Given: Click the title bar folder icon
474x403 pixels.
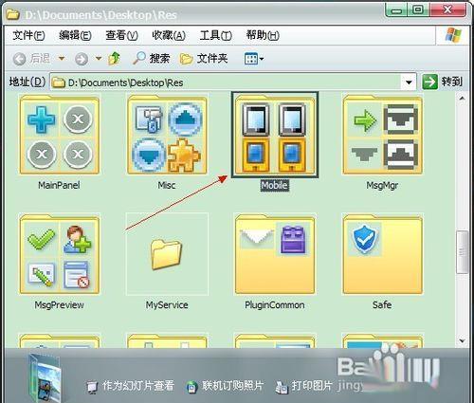Looking at the screenshot, I should pos(13,14).
